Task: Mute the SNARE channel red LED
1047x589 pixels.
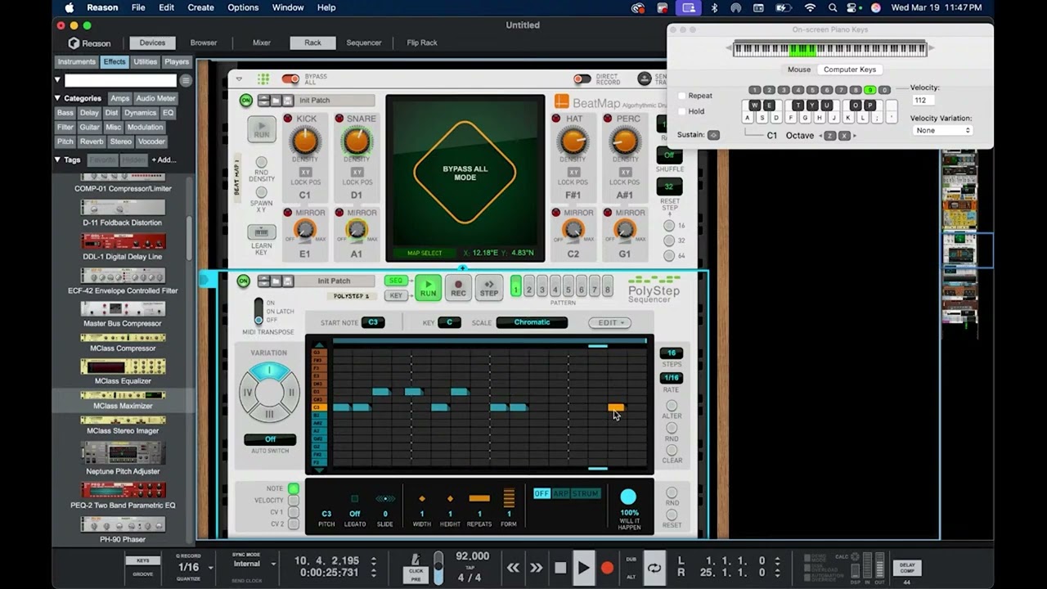Action: point(339,119)
